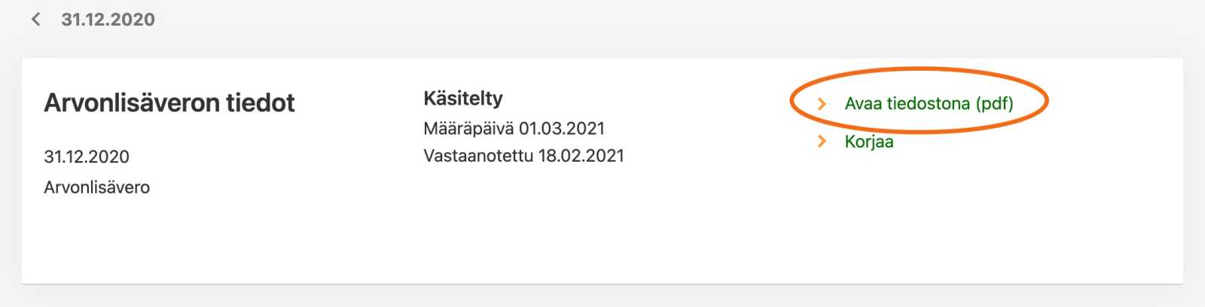The image size is (1205, 307).
Task: Select the received date 18.02.2021
Action: coord(581,156)
